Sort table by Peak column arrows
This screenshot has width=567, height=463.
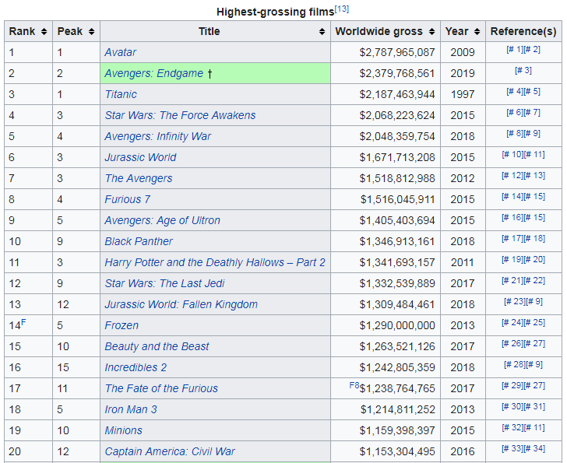coord(91,31)
